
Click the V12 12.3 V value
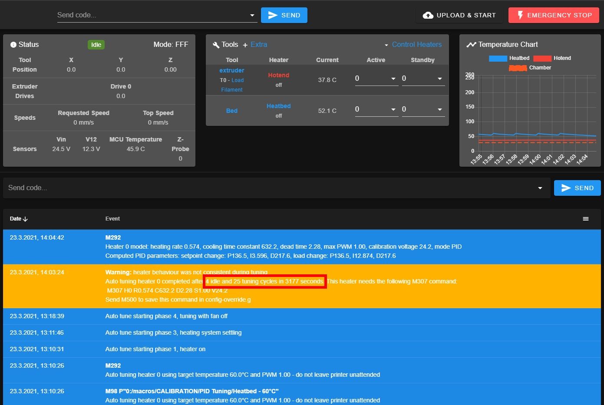tap(91, 149)
